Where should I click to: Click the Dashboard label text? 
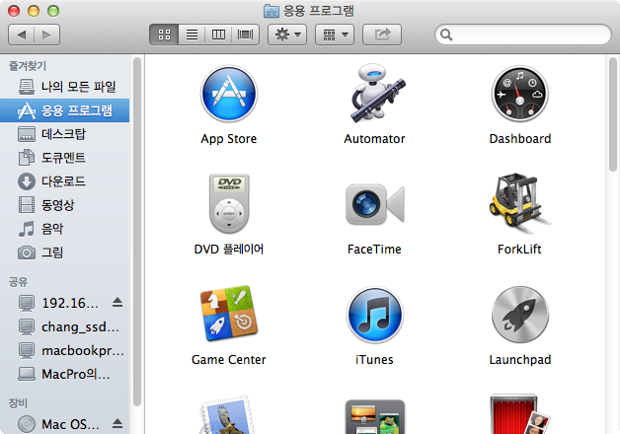(x=519, y=139)
